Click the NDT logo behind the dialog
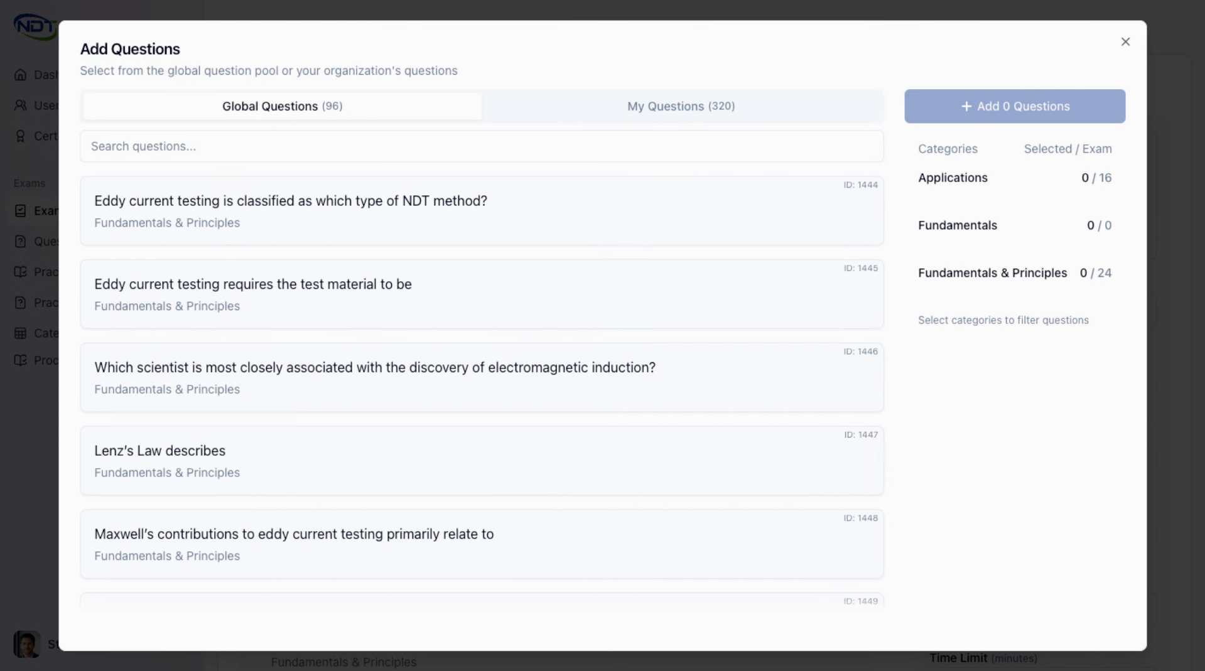The height and width of the screenshot is (671, 1205). (x=35, y=26)
